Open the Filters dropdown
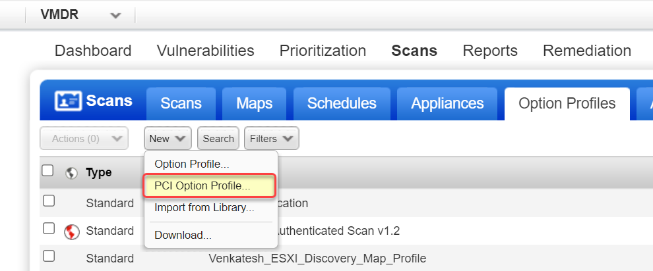The height and width of the screenshot is (271, 653). tap(271, 138)
